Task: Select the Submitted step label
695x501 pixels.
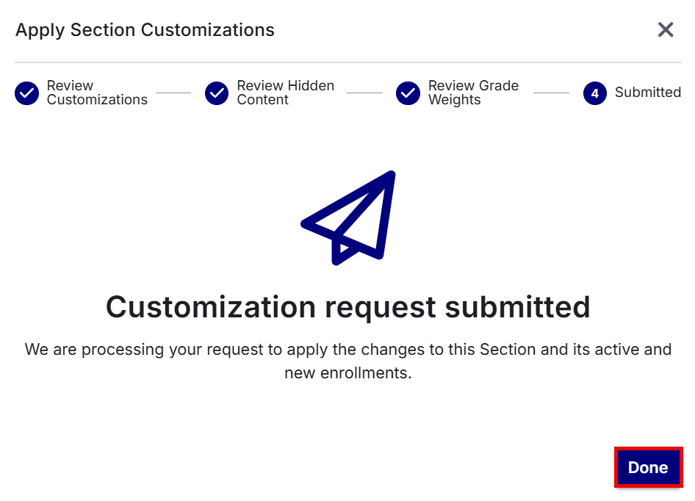Action: [647, 93]
